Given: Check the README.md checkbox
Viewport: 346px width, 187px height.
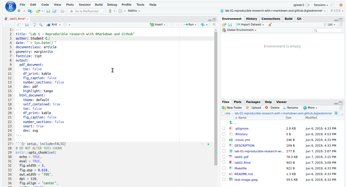Looking at the screenshot, I should tap(224, 174).
